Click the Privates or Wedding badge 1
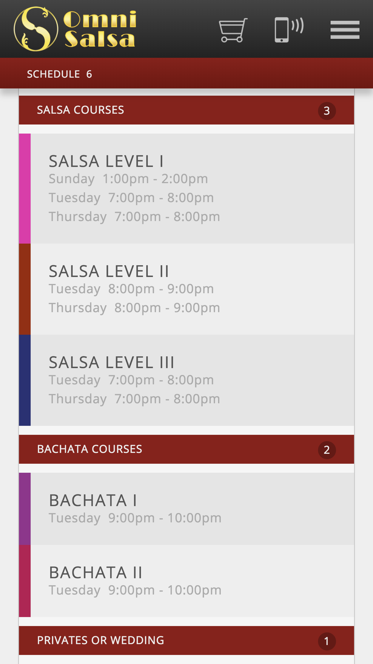 (327, 641)
